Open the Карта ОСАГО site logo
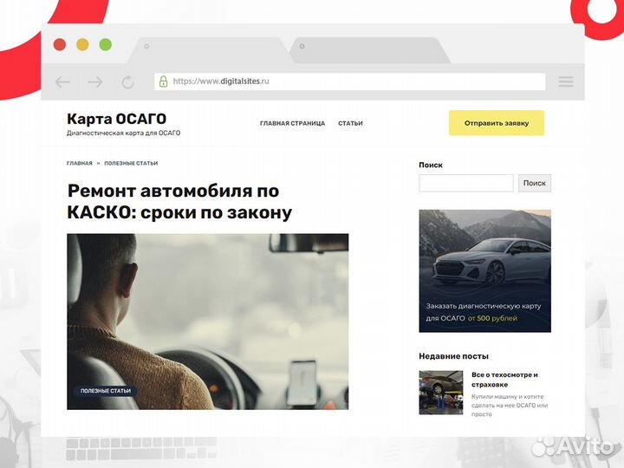This screenshot has height=468, width=624. [117, 119]
